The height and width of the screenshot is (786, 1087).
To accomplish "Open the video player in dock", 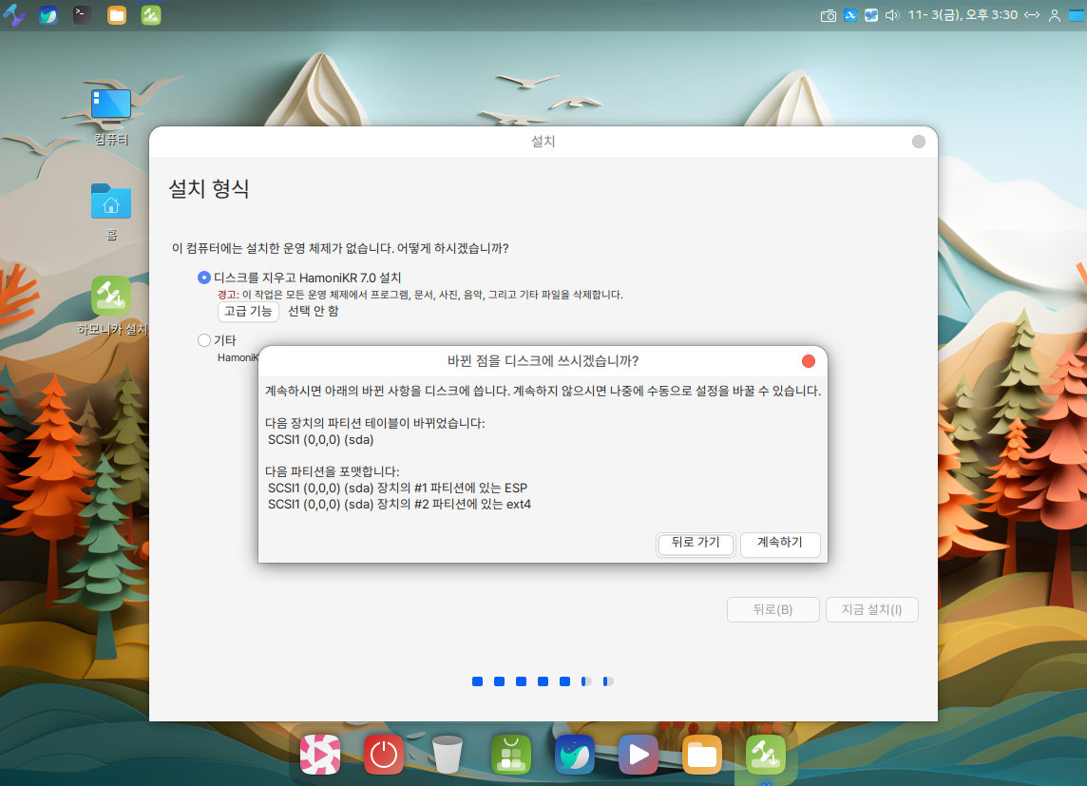I will 639,754.
